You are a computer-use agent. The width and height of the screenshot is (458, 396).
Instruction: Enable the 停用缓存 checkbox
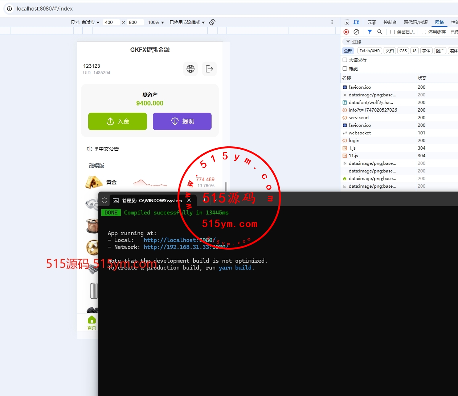click(424, 32)
